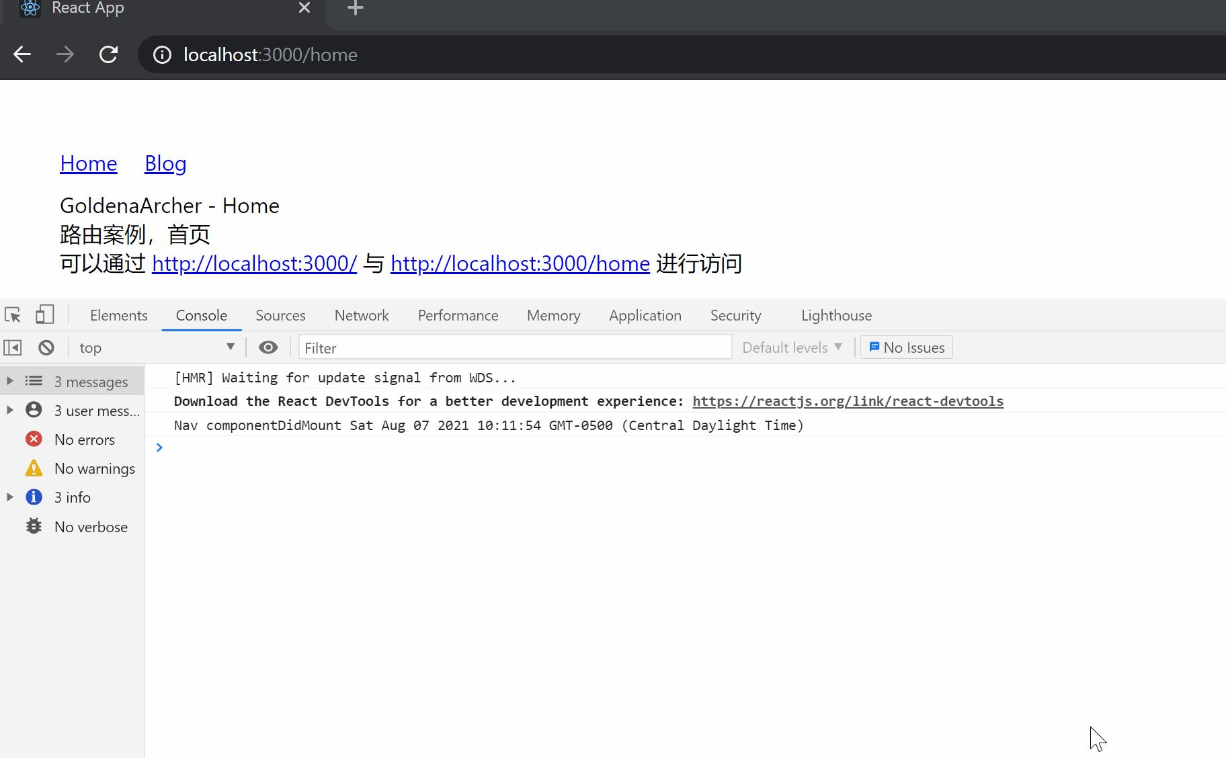Hide the console sidebar panel icon
Image resolution: width=1226 pixels, height=758 pixels.
point(11,347)
